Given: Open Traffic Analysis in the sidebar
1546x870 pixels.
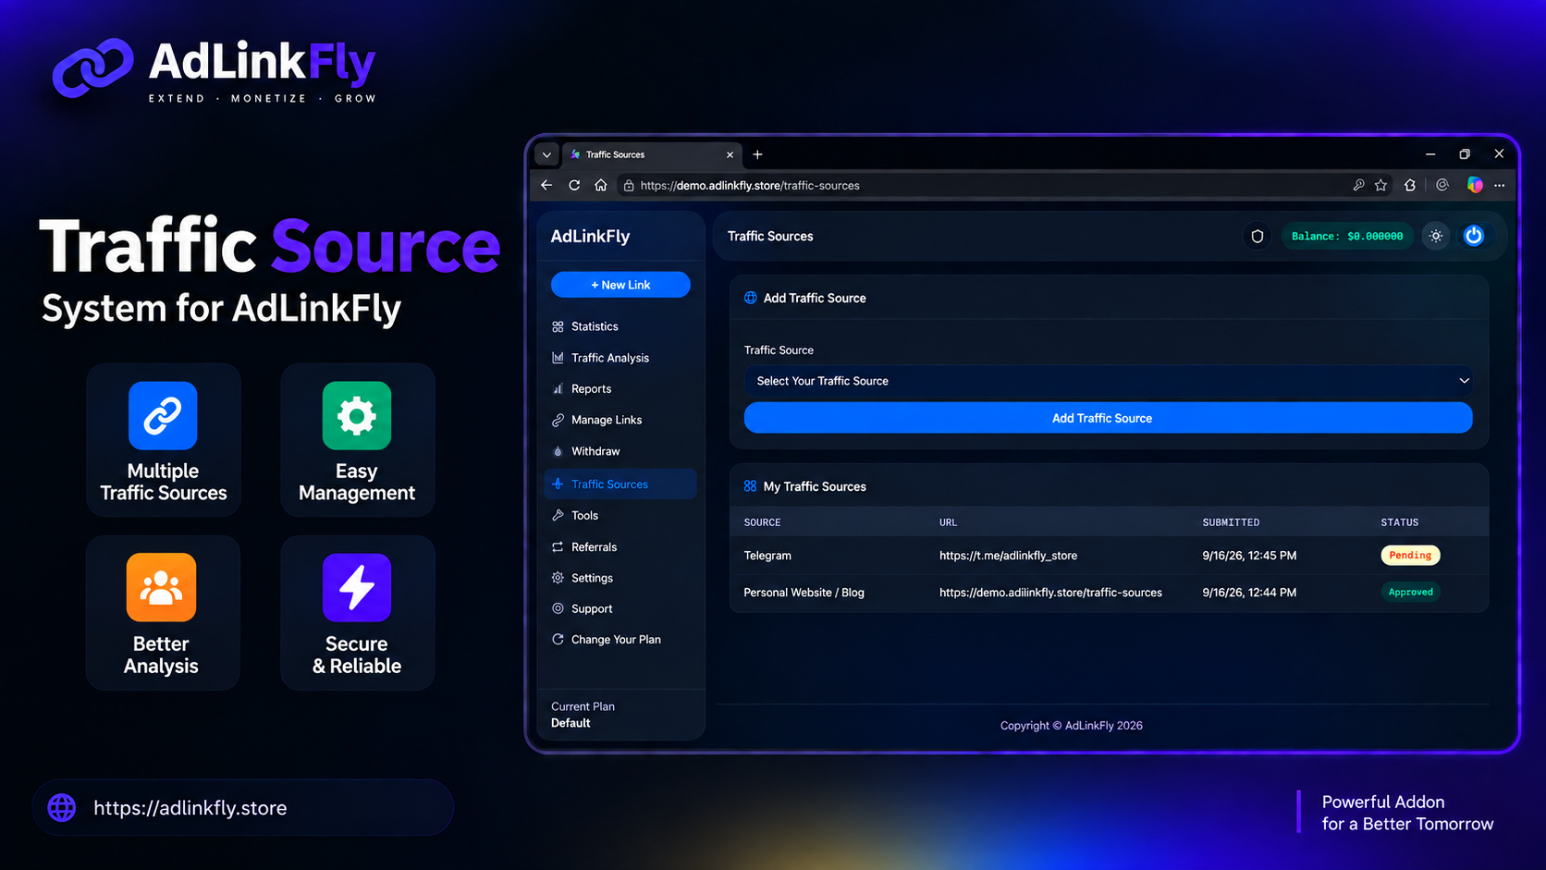Looking at the screenshot, I should coord(620,358).
